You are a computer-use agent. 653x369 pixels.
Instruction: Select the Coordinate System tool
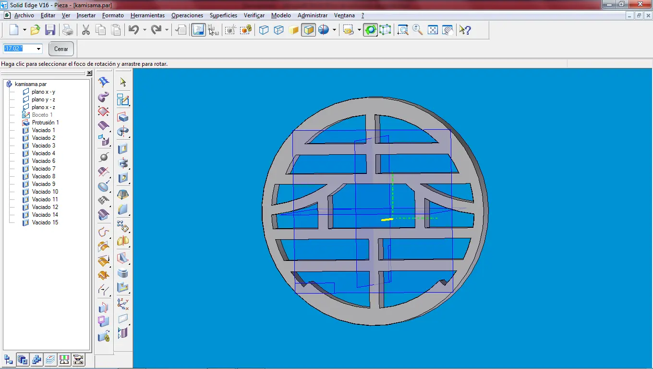[x=123, y=303]
